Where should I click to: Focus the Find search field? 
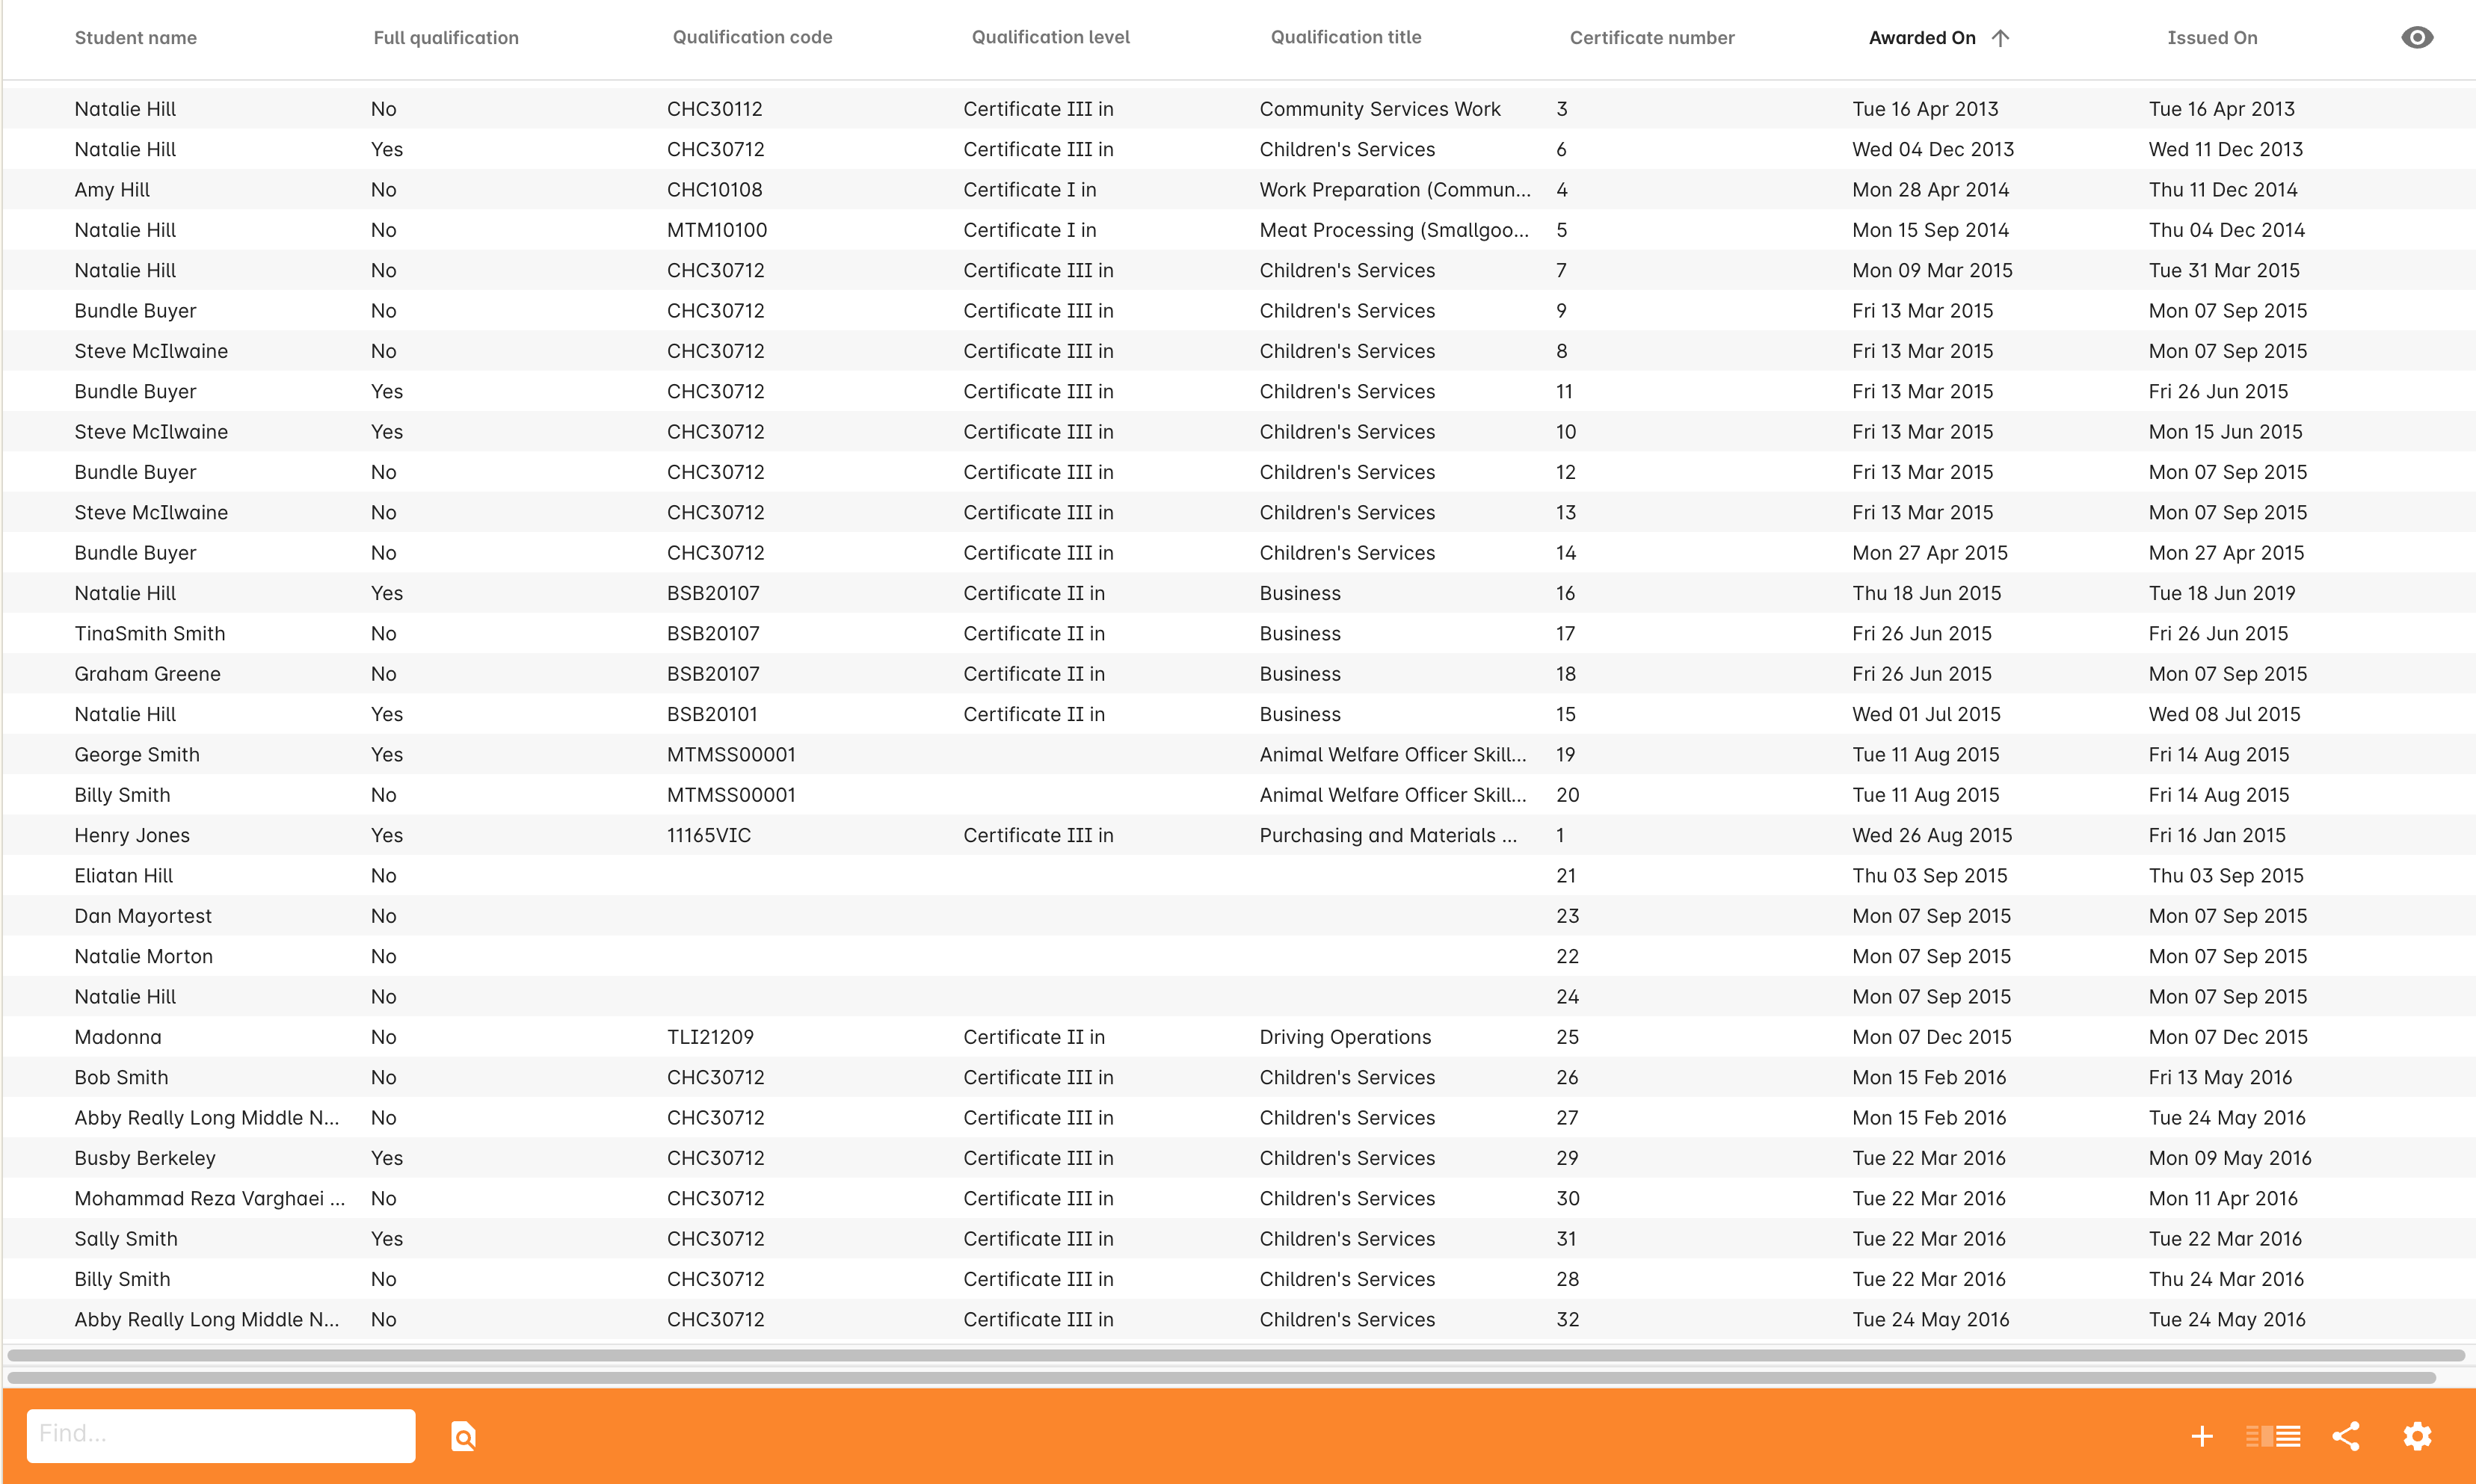pyautogui.click(x=221, y=1435)
